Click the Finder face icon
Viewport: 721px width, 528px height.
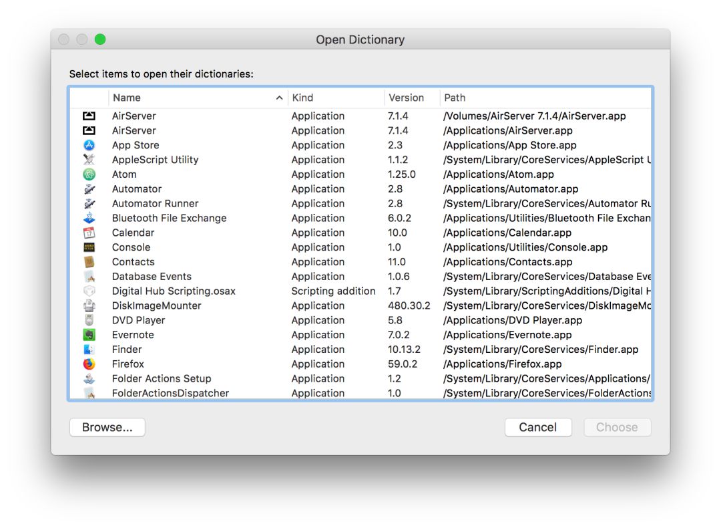pos(89,350)
